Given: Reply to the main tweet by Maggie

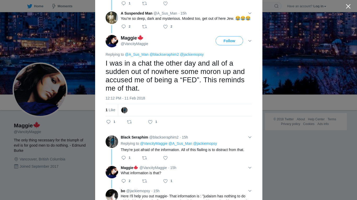Looking at the screenshot, I should coord(108,122).
